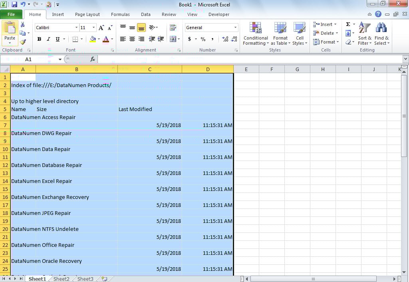Click the Increase Decimal icon
The image size is (409, 282).
coord(225,39)
